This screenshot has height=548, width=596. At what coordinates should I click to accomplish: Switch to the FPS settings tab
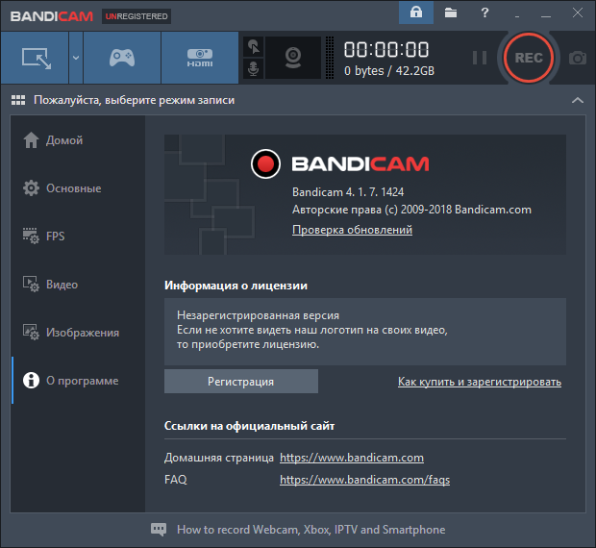point(55,237)
